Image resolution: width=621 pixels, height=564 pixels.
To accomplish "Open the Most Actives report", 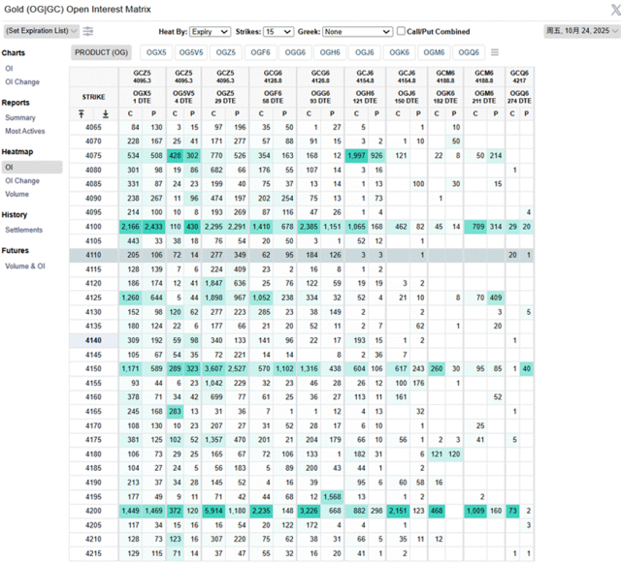I will point(25,131).
